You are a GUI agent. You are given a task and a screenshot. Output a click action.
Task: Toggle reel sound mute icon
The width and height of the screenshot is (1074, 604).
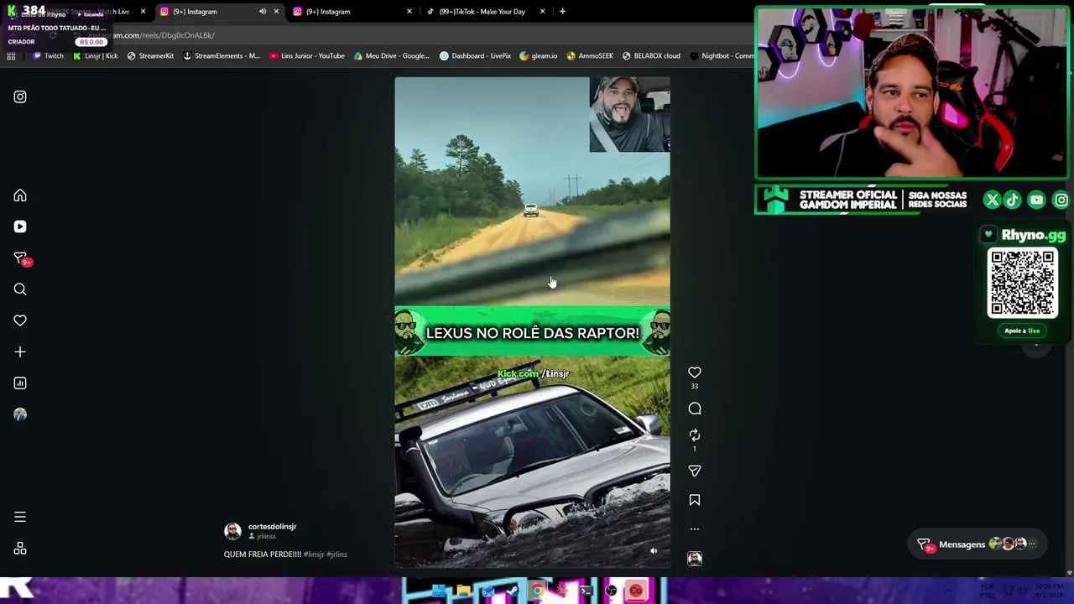tap(654, 551)
